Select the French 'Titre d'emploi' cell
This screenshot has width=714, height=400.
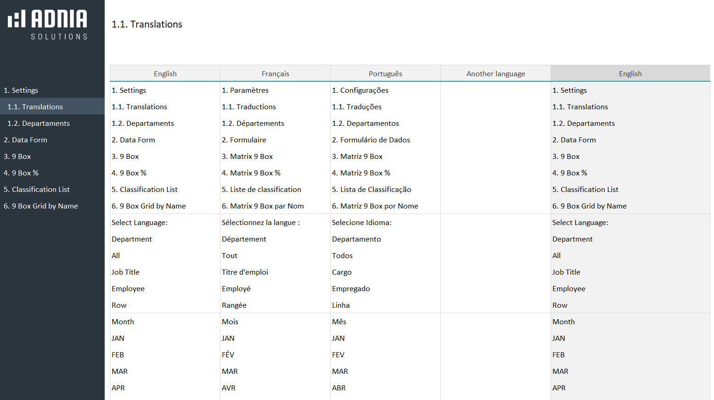point(245,272)
